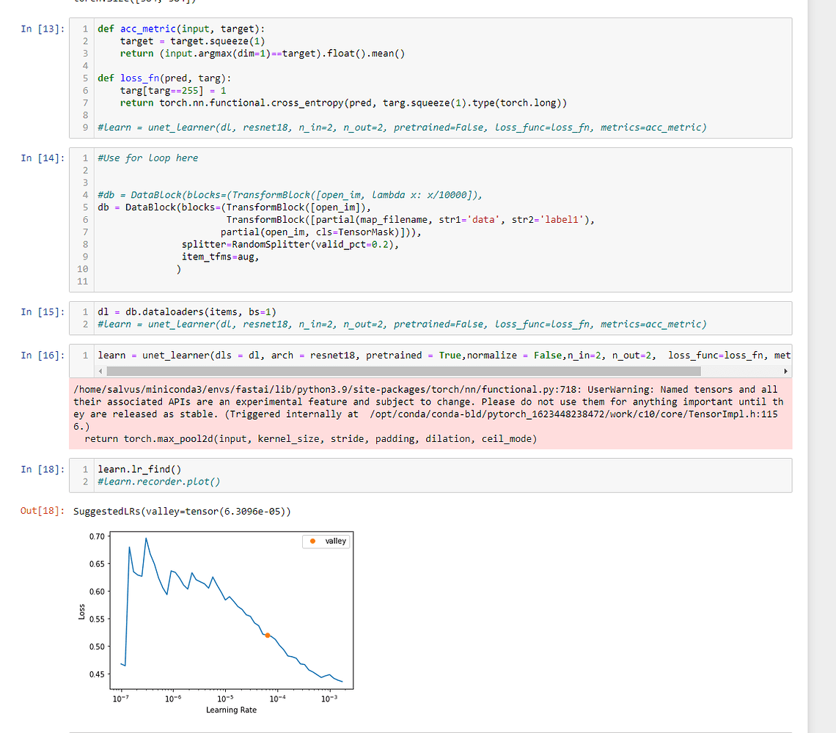Click the valley legend entry on the chart
836x733 pixels.
click(325, 541)
